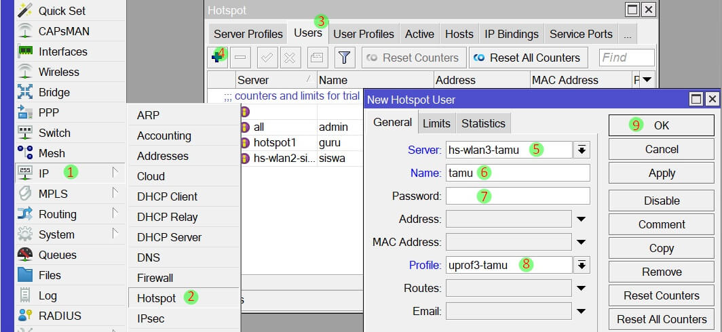This screenshot has width=722, height=332.
Task: Expand the MAC Address field arrow
Action: point(582,242)
